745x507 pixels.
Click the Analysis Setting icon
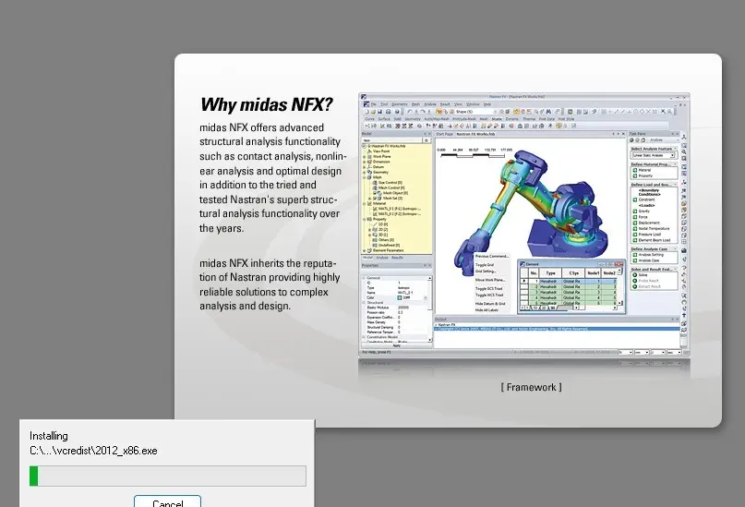[x=635, y=255]
